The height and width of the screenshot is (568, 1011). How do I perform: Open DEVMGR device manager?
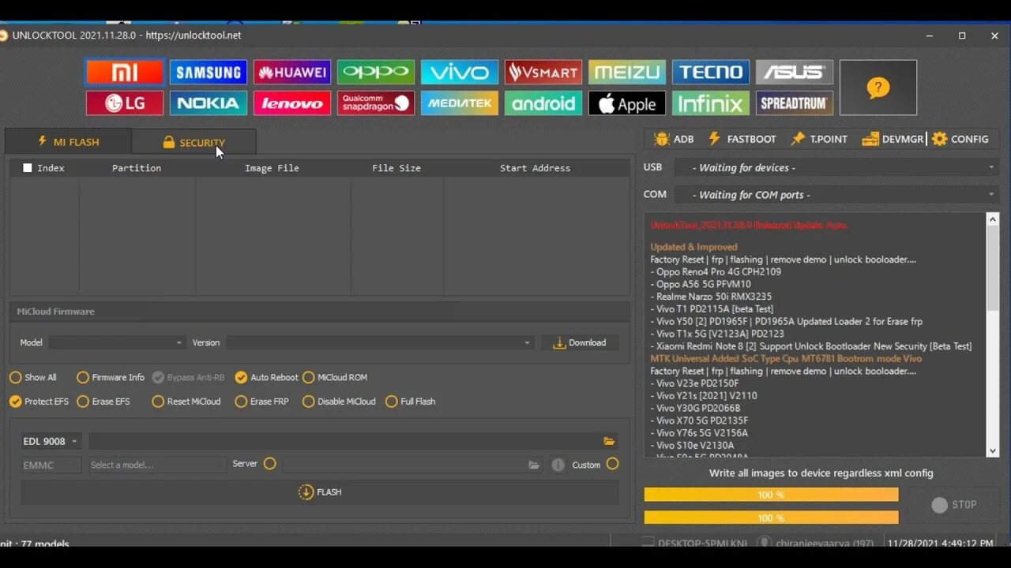(x=893, y=139)
